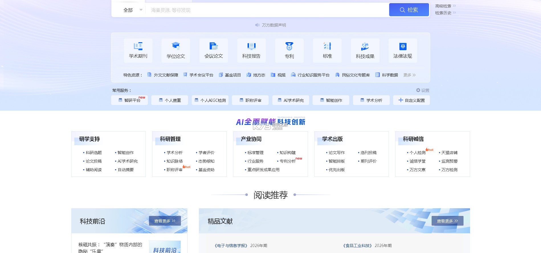541x253 pixels.
Task: Open 期刊评价 under 学术出版
Action: [x=369, y=161]
